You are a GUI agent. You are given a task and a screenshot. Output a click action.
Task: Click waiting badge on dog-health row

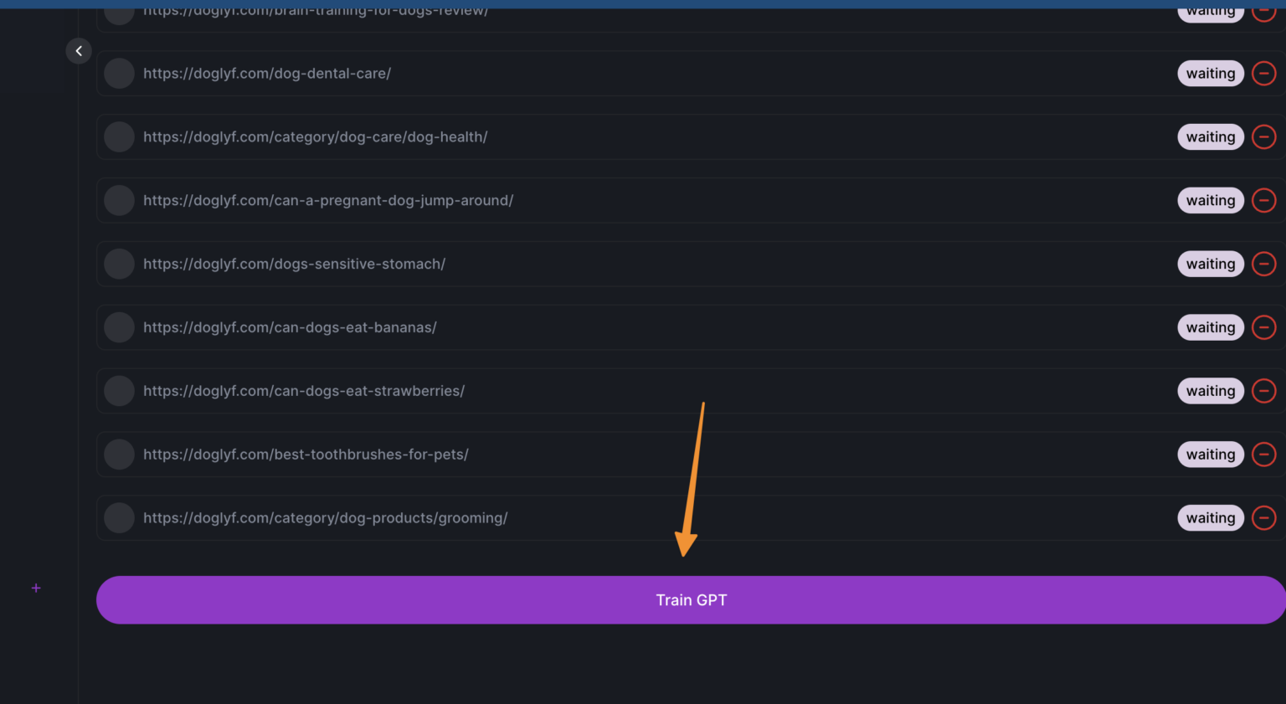coord(1210,137)
